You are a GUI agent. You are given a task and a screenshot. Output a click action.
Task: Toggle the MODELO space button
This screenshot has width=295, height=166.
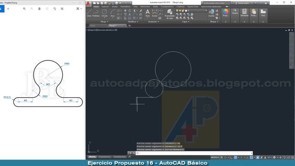[x=215, y=157]
